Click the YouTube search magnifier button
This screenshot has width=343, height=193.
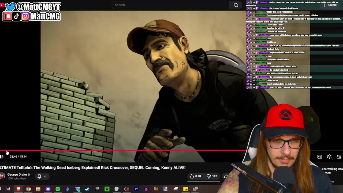coord(236,5)
